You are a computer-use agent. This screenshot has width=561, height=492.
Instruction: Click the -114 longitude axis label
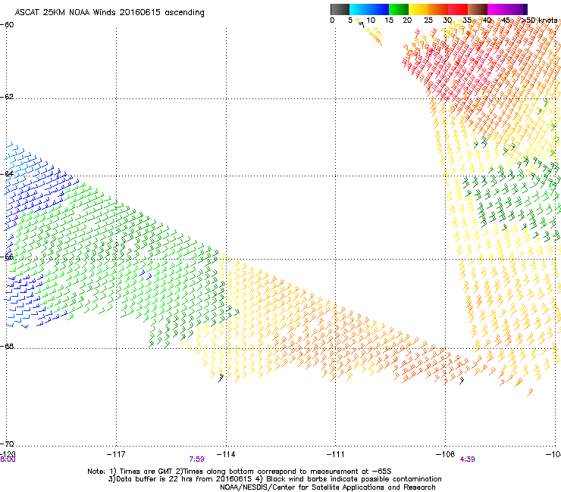tap(226, 454)
